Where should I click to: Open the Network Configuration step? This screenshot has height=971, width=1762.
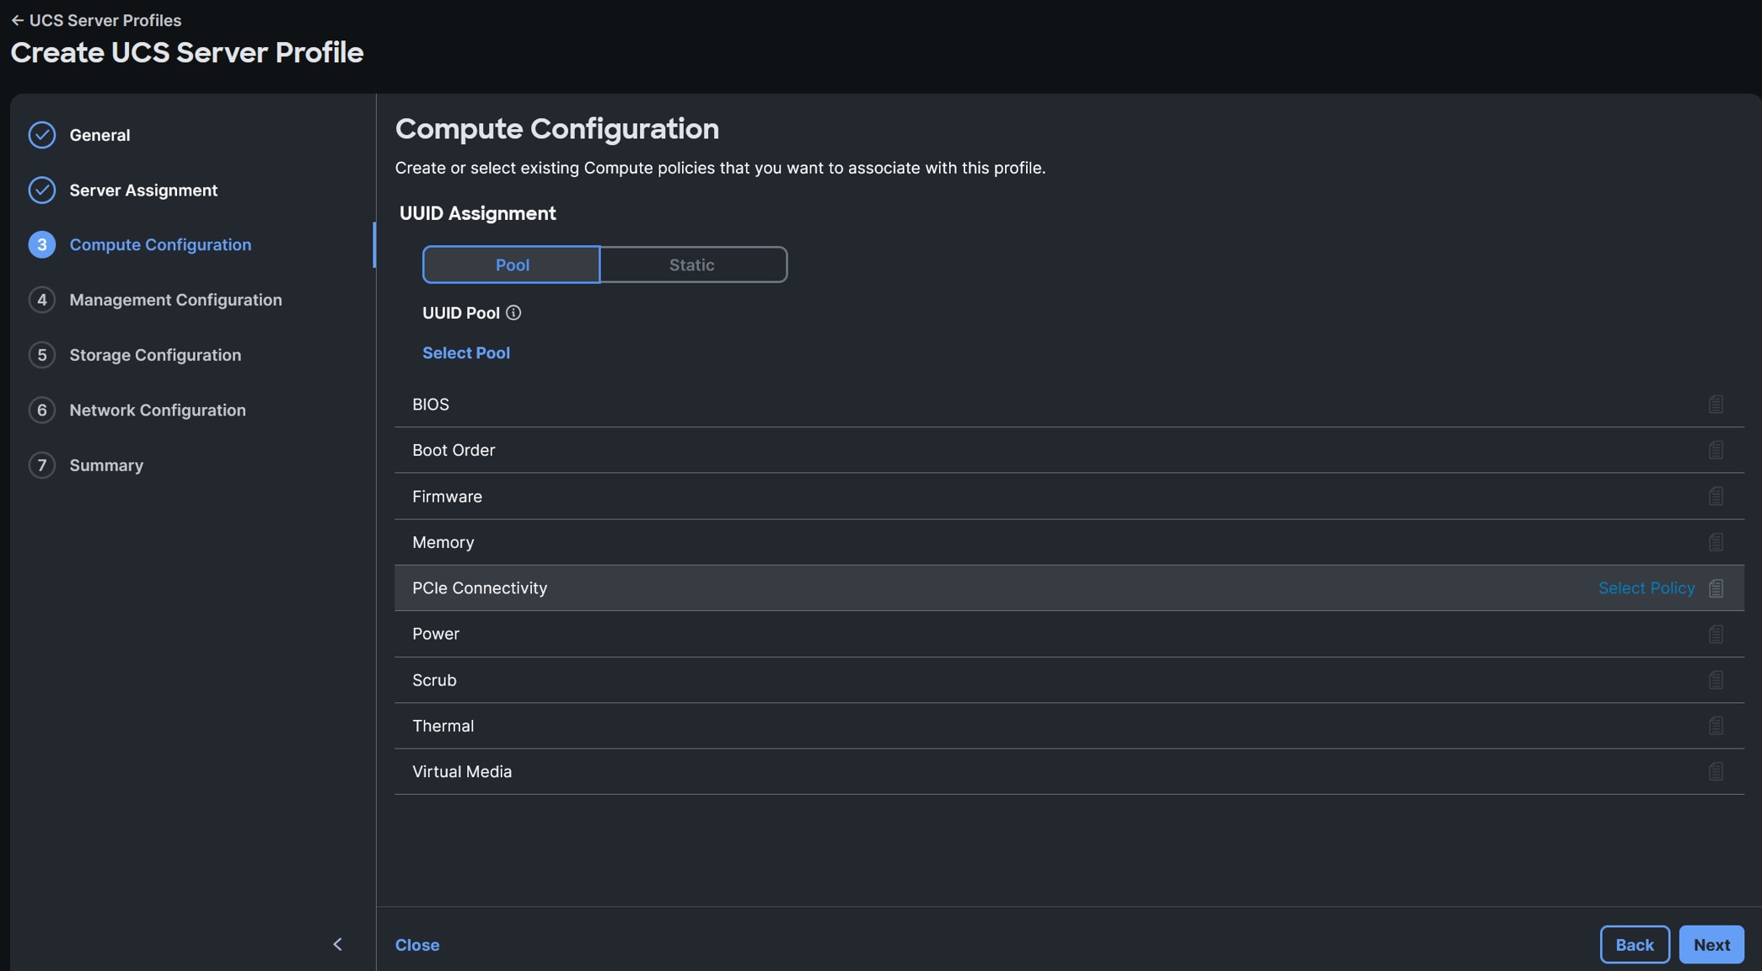click(158, 410)
